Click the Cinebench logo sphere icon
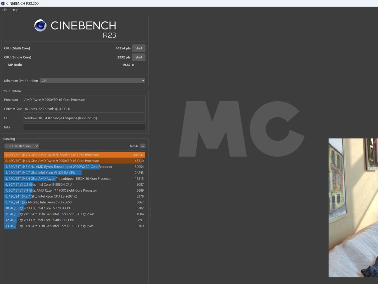378x284 pixels. click(x=40, y=25)
